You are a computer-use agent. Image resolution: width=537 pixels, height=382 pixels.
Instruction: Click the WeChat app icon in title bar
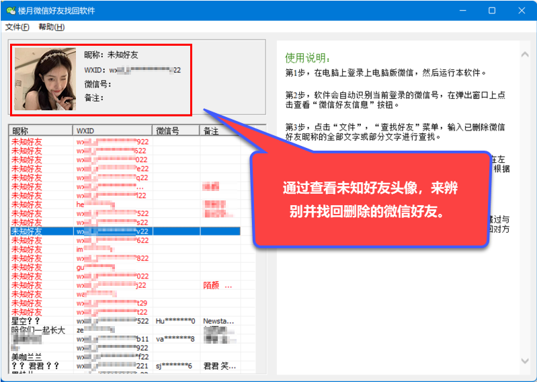(10, 11)
